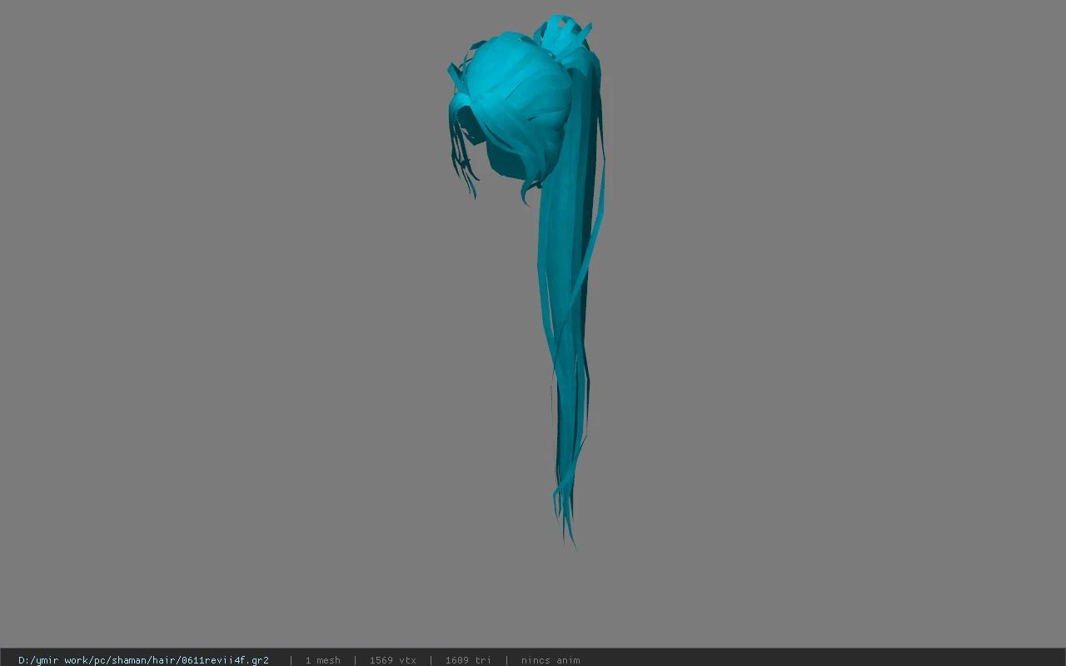
Task: Click the 'nincs anim' status entry
Action: [550, 660]
